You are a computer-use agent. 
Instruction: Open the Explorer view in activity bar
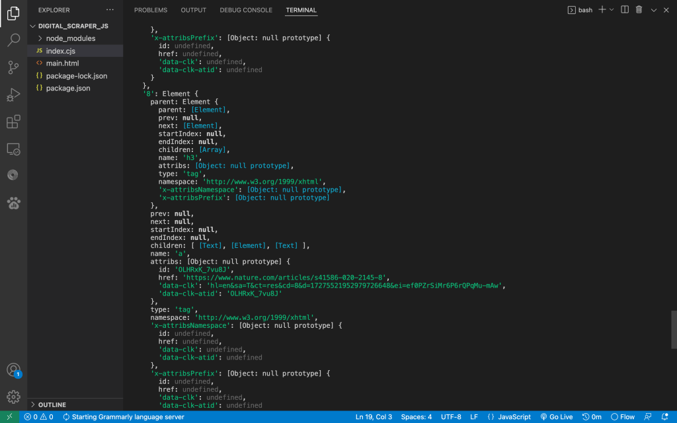tap(13, 13)
